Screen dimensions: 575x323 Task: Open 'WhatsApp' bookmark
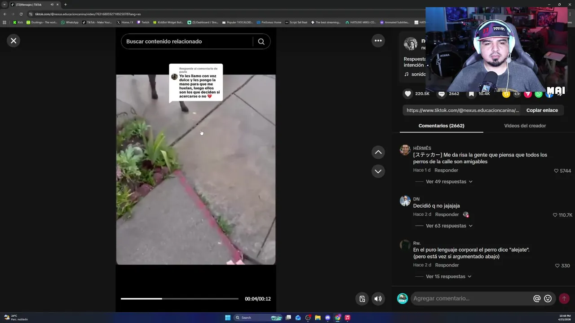70,22
